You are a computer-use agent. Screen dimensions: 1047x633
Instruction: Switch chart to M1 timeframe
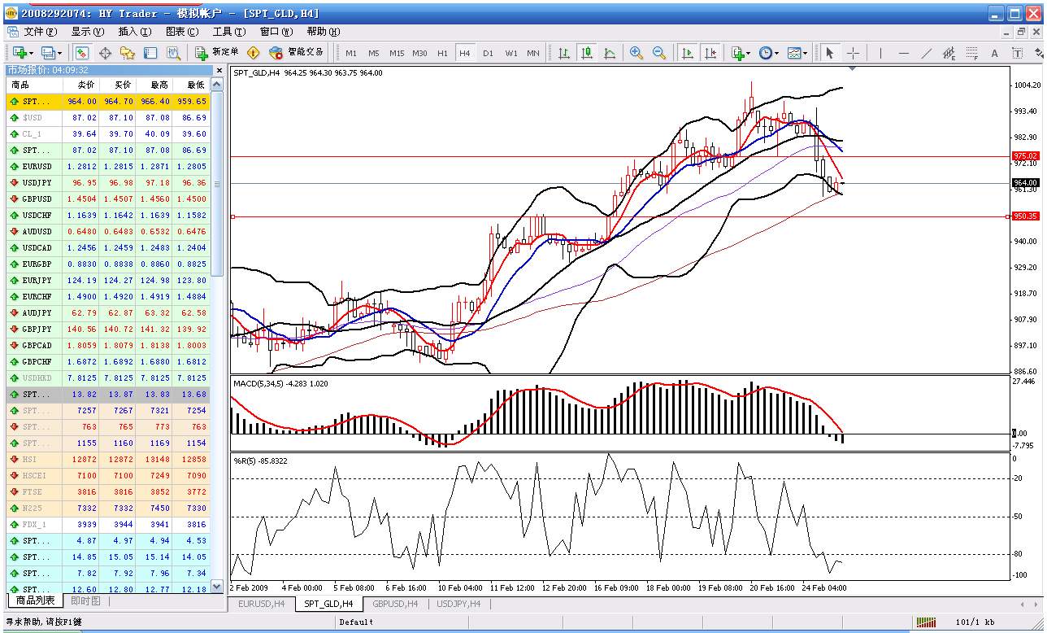351,53
